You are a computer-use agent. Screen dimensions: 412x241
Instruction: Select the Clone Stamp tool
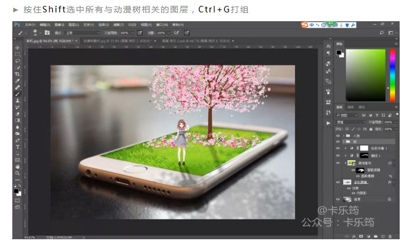point(18,101)
